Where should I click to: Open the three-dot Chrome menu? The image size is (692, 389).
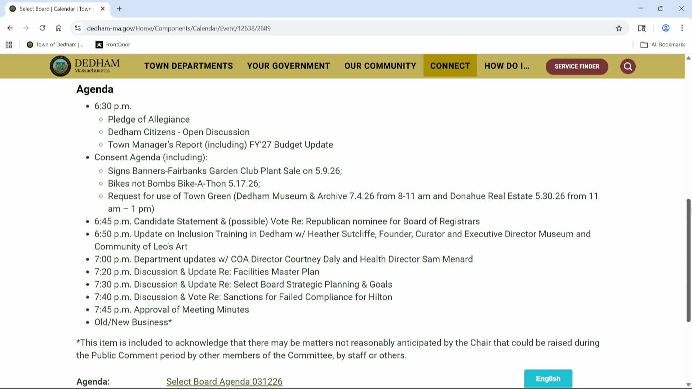click(x=682, y=28)
